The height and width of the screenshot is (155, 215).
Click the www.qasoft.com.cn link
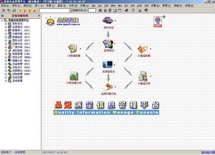68,24
